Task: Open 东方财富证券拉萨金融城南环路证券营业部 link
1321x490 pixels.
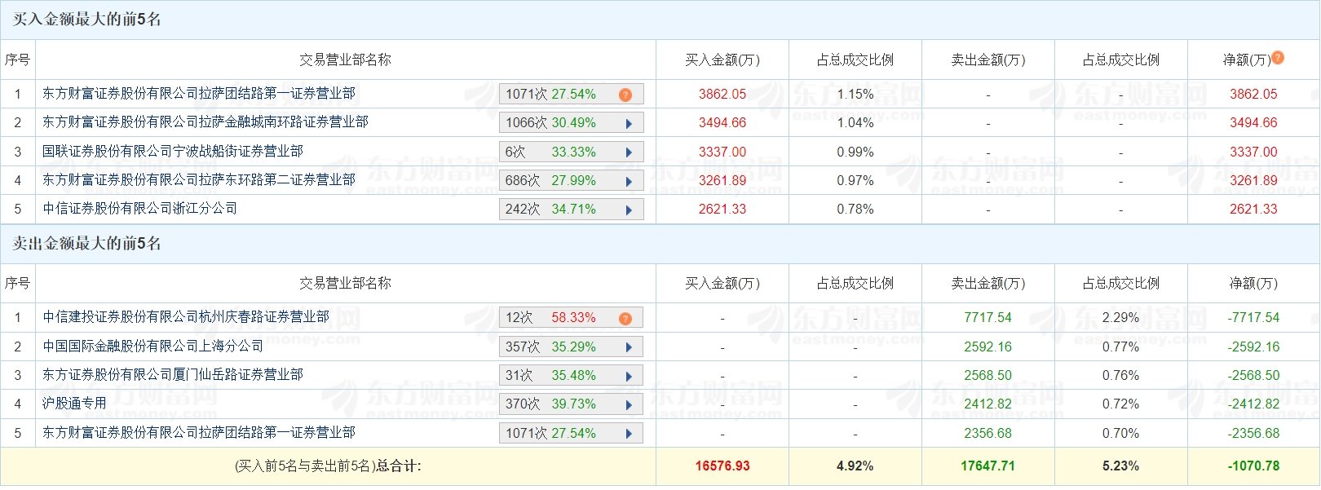Action: click(x=205, y=122)
